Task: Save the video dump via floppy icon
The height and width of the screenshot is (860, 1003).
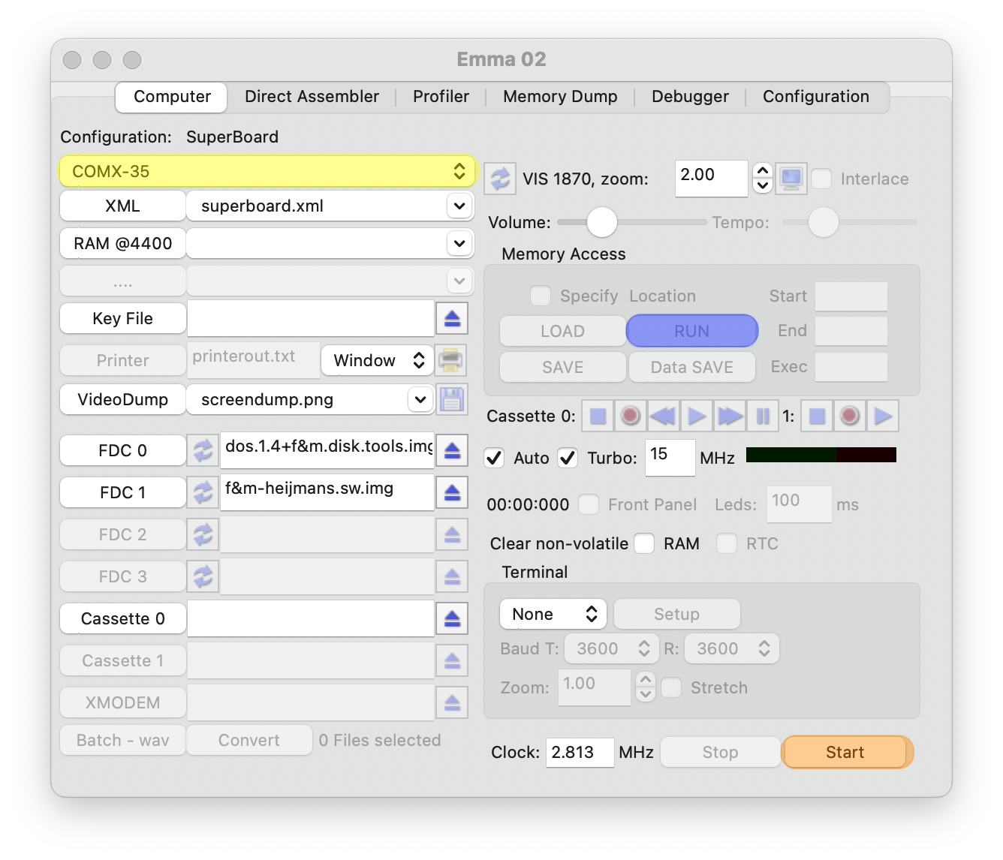Action: [x=452, y=399]
